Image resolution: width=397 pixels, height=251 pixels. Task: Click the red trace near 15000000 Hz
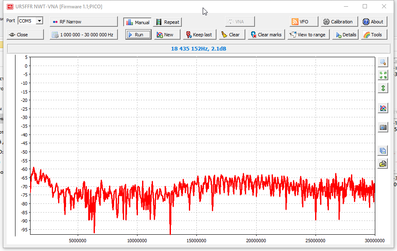(x=197, y=183)
